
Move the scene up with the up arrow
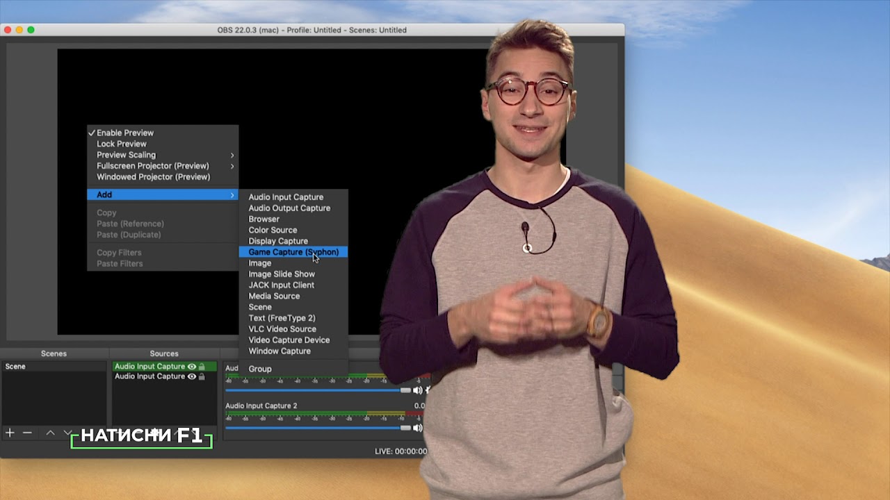pyautogui.click(x=50, y=433)
